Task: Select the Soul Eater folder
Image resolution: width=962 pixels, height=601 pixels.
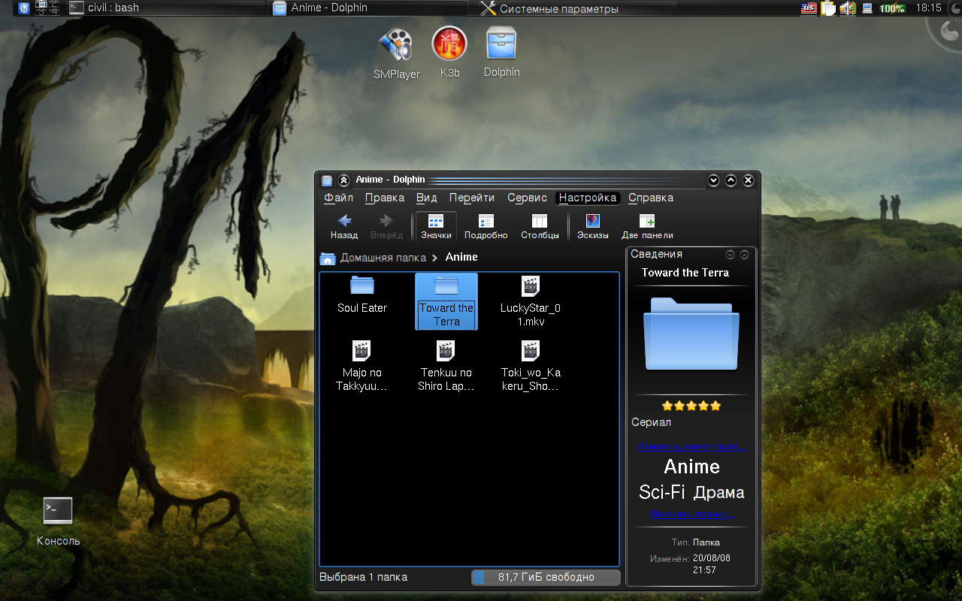Action: tap(362, 294)
